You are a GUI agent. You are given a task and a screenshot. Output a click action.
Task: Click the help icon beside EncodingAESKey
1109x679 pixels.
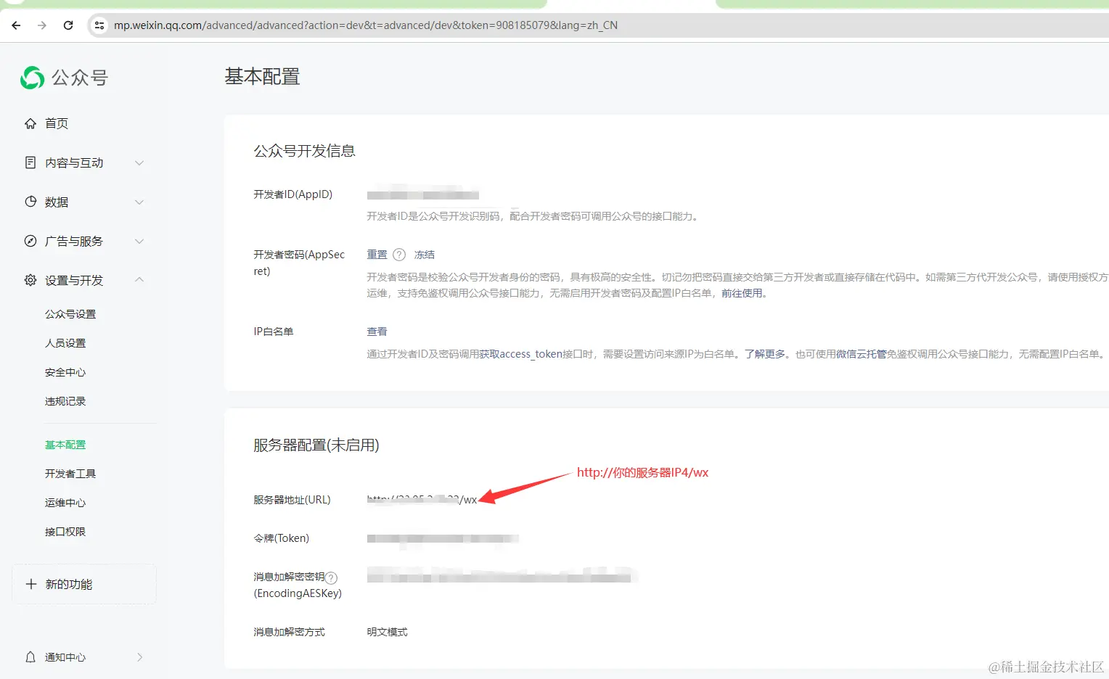(331, 577)
